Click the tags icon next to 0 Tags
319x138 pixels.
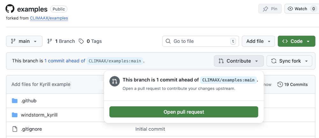click(81, 41)
